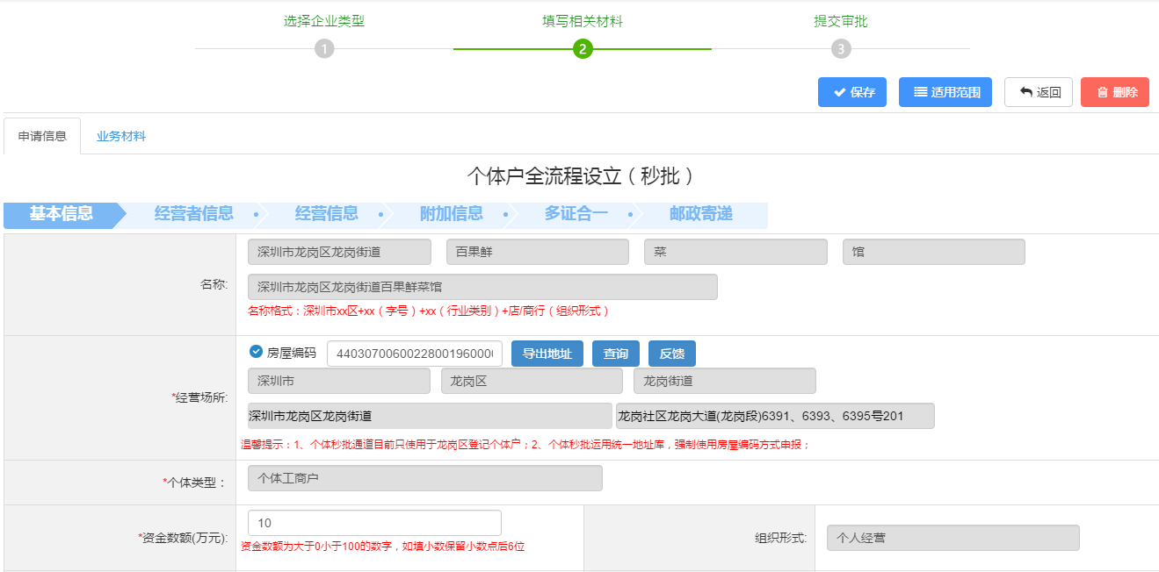1159x572 pixels.
Task: Click step 1 circle 选择企业类型
Action: 324,49
